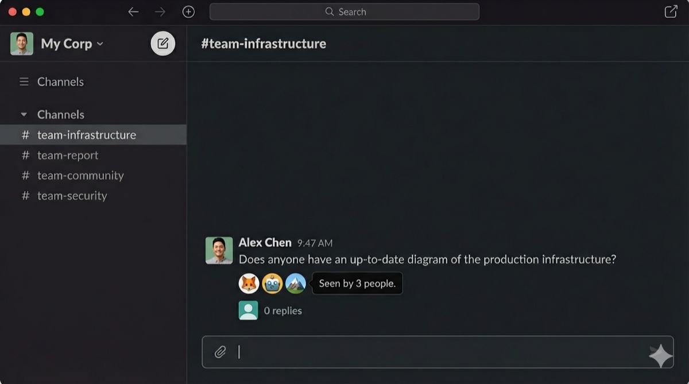The height and width of the screenshot is (384, 689).
Task: Open the compose new message icon
Action: [163, 43]
